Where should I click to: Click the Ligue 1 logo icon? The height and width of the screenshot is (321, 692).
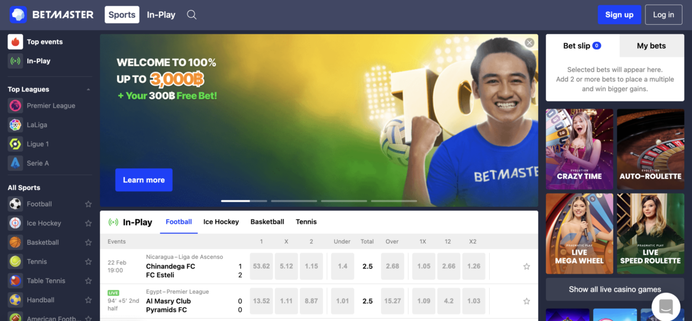(15, 144)
